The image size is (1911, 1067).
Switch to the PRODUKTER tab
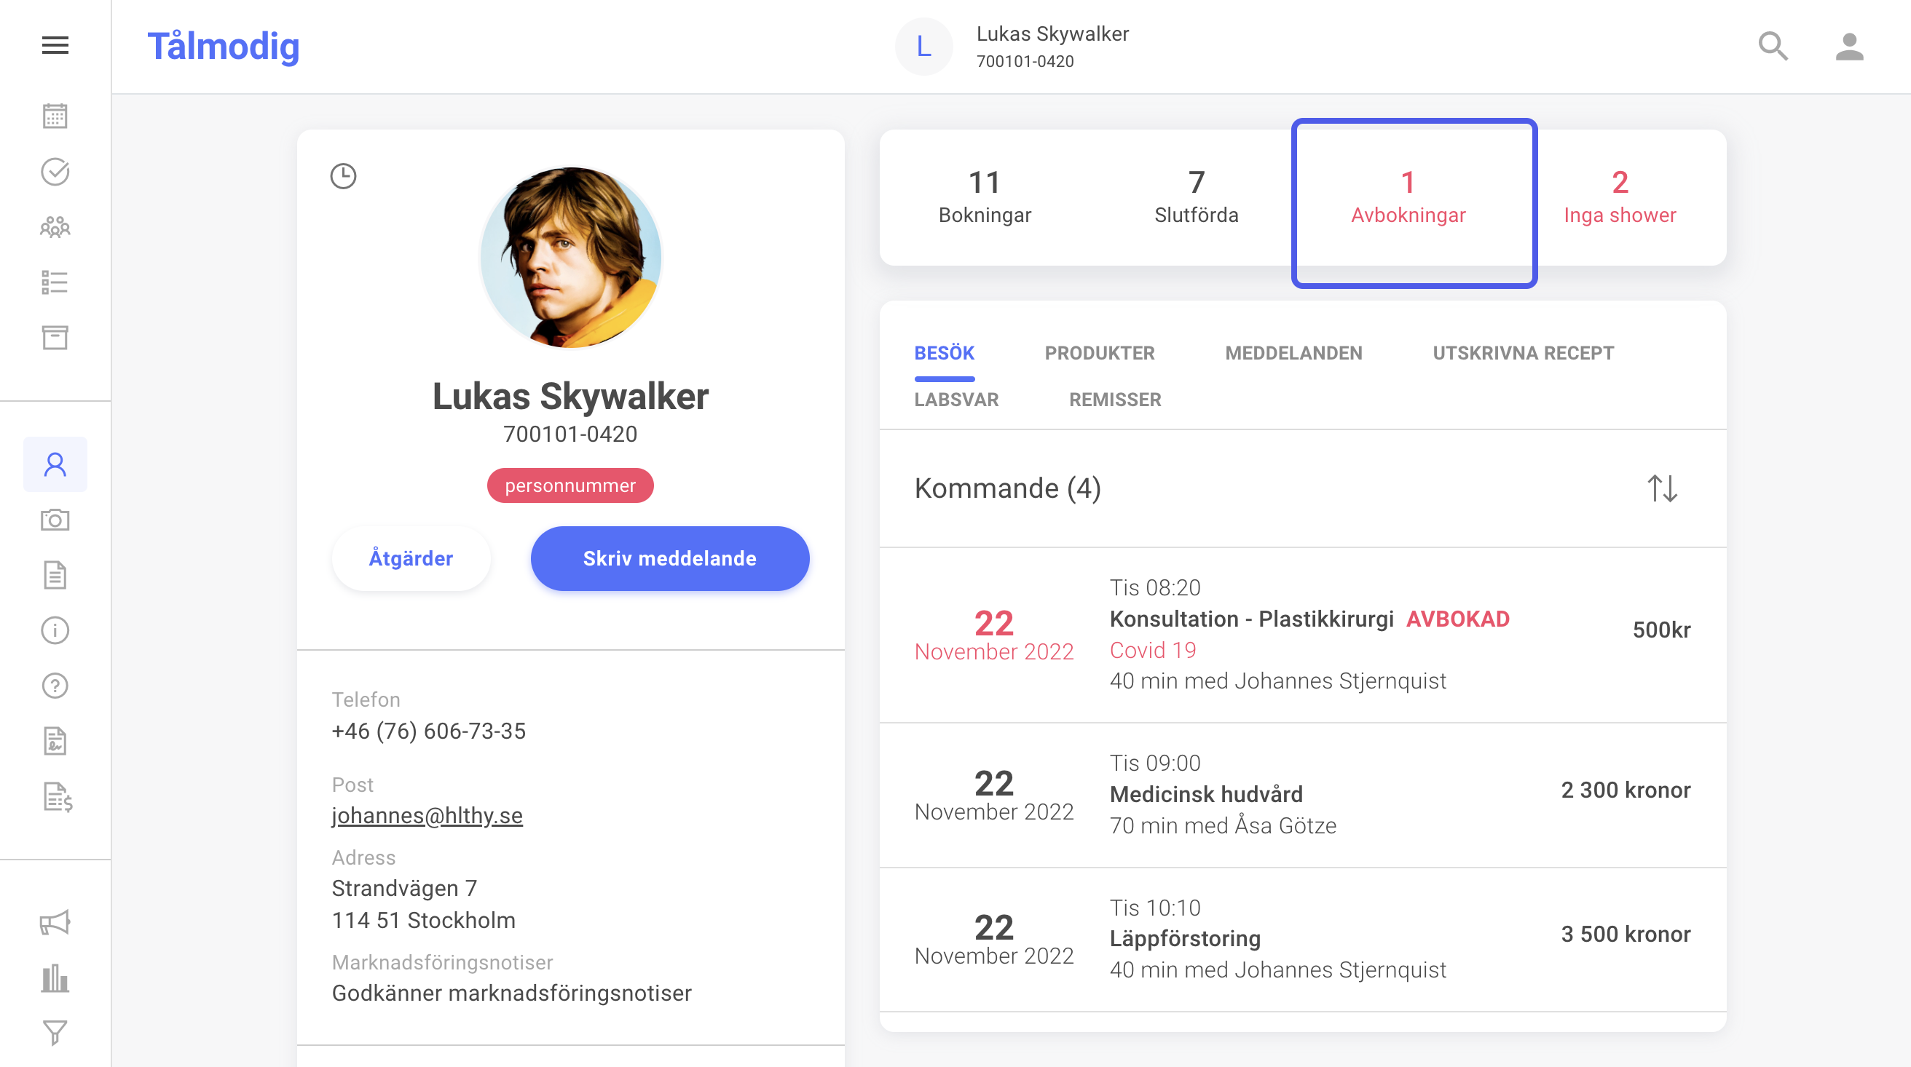pyautogui.click(x=1100, y=353)
